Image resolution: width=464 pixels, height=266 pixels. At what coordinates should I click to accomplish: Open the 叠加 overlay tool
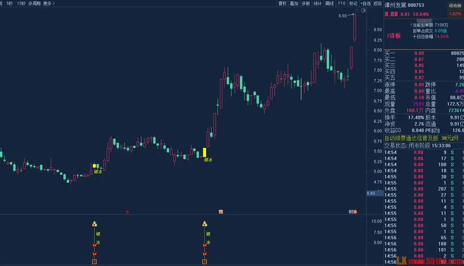294,3
